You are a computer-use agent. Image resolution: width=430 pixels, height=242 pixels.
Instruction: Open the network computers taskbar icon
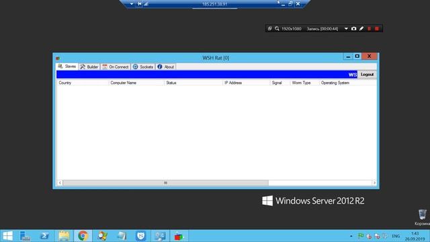click(160, 236)
